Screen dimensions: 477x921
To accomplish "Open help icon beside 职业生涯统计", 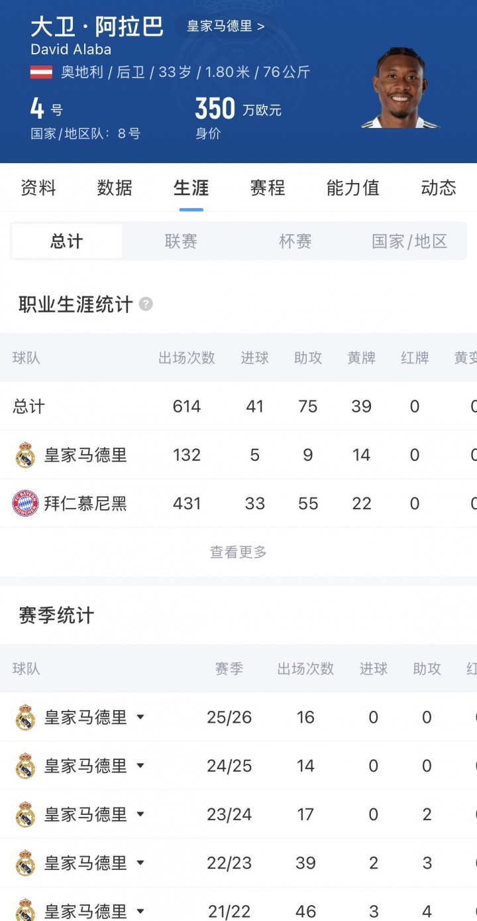I will click(146, 304).
